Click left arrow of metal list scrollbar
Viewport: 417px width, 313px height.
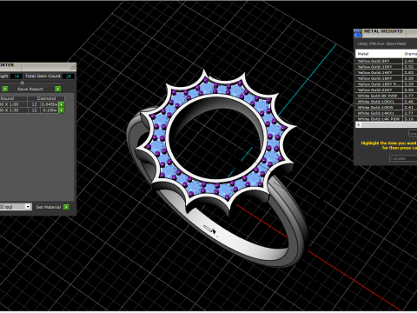(359, 124)
